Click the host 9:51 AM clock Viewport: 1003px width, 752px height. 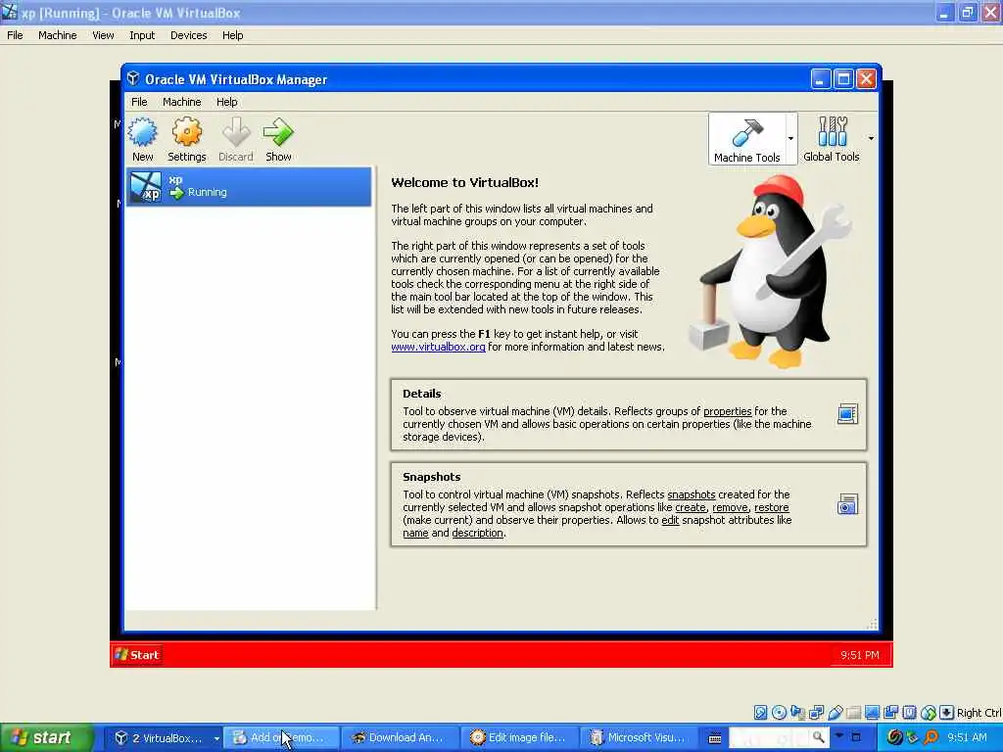[967, 737]
